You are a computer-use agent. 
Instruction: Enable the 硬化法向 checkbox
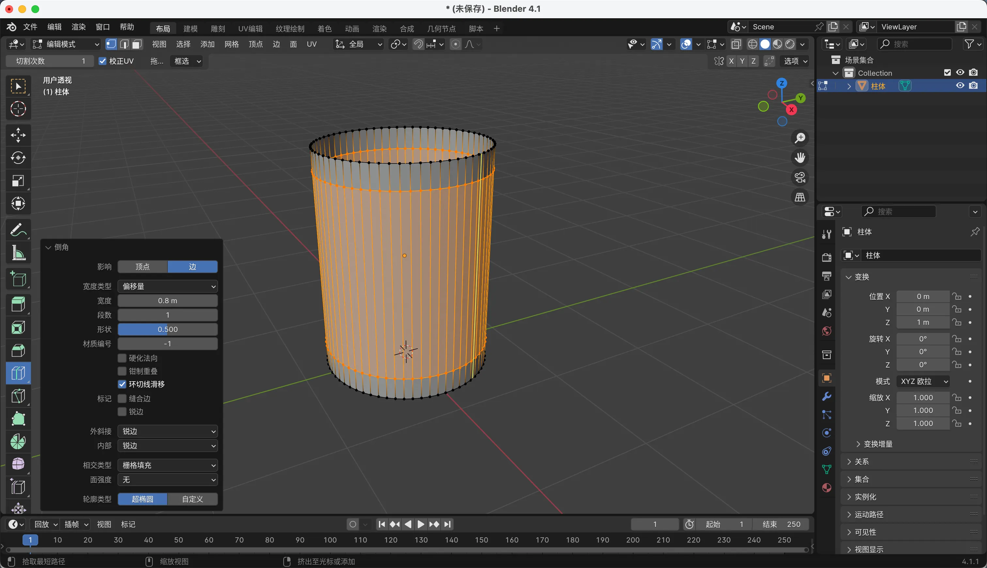click(x=122, y=358)
